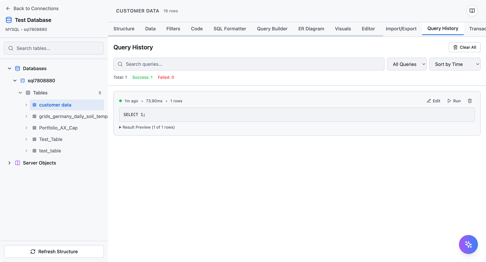The image size is (486, 262).
Task: Click the database icon next to Test Database
Action: tap(8, 20)
